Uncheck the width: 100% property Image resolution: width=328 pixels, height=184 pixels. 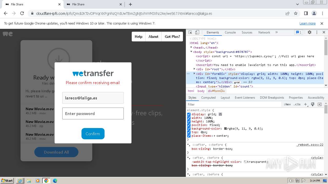pyautogui.click(x=189, y=118)
